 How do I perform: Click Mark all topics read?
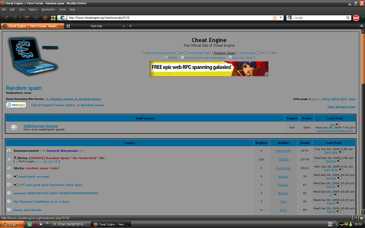tap(341, 107)
